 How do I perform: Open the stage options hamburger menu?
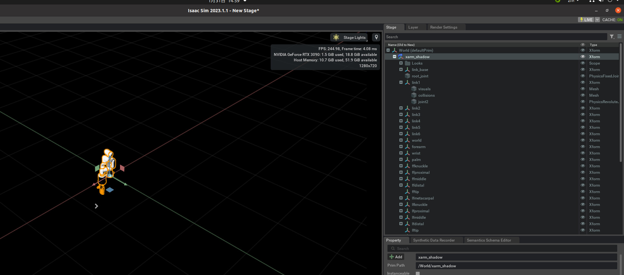(x=619, y=37)
